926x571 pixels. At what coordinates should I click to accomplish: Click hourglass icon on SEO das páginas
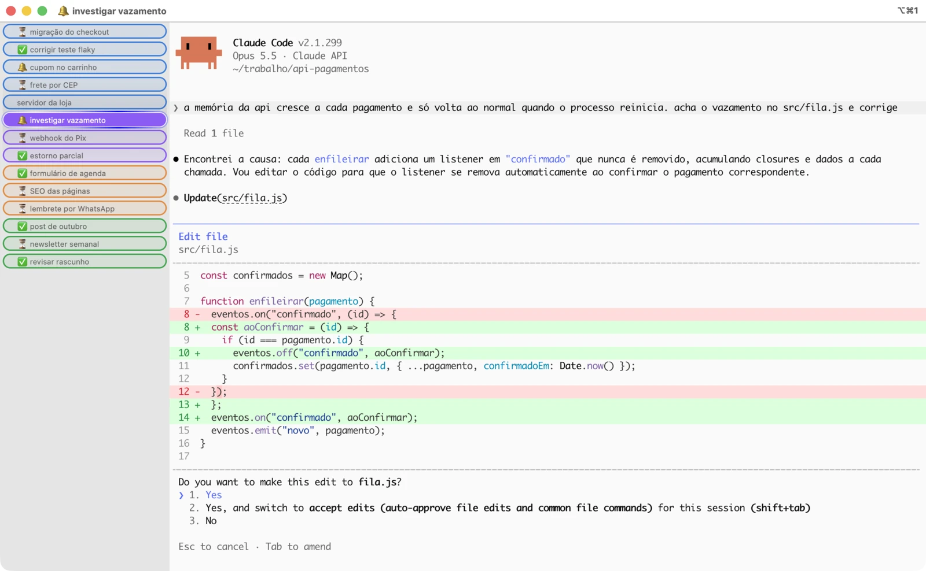(23, 191)
